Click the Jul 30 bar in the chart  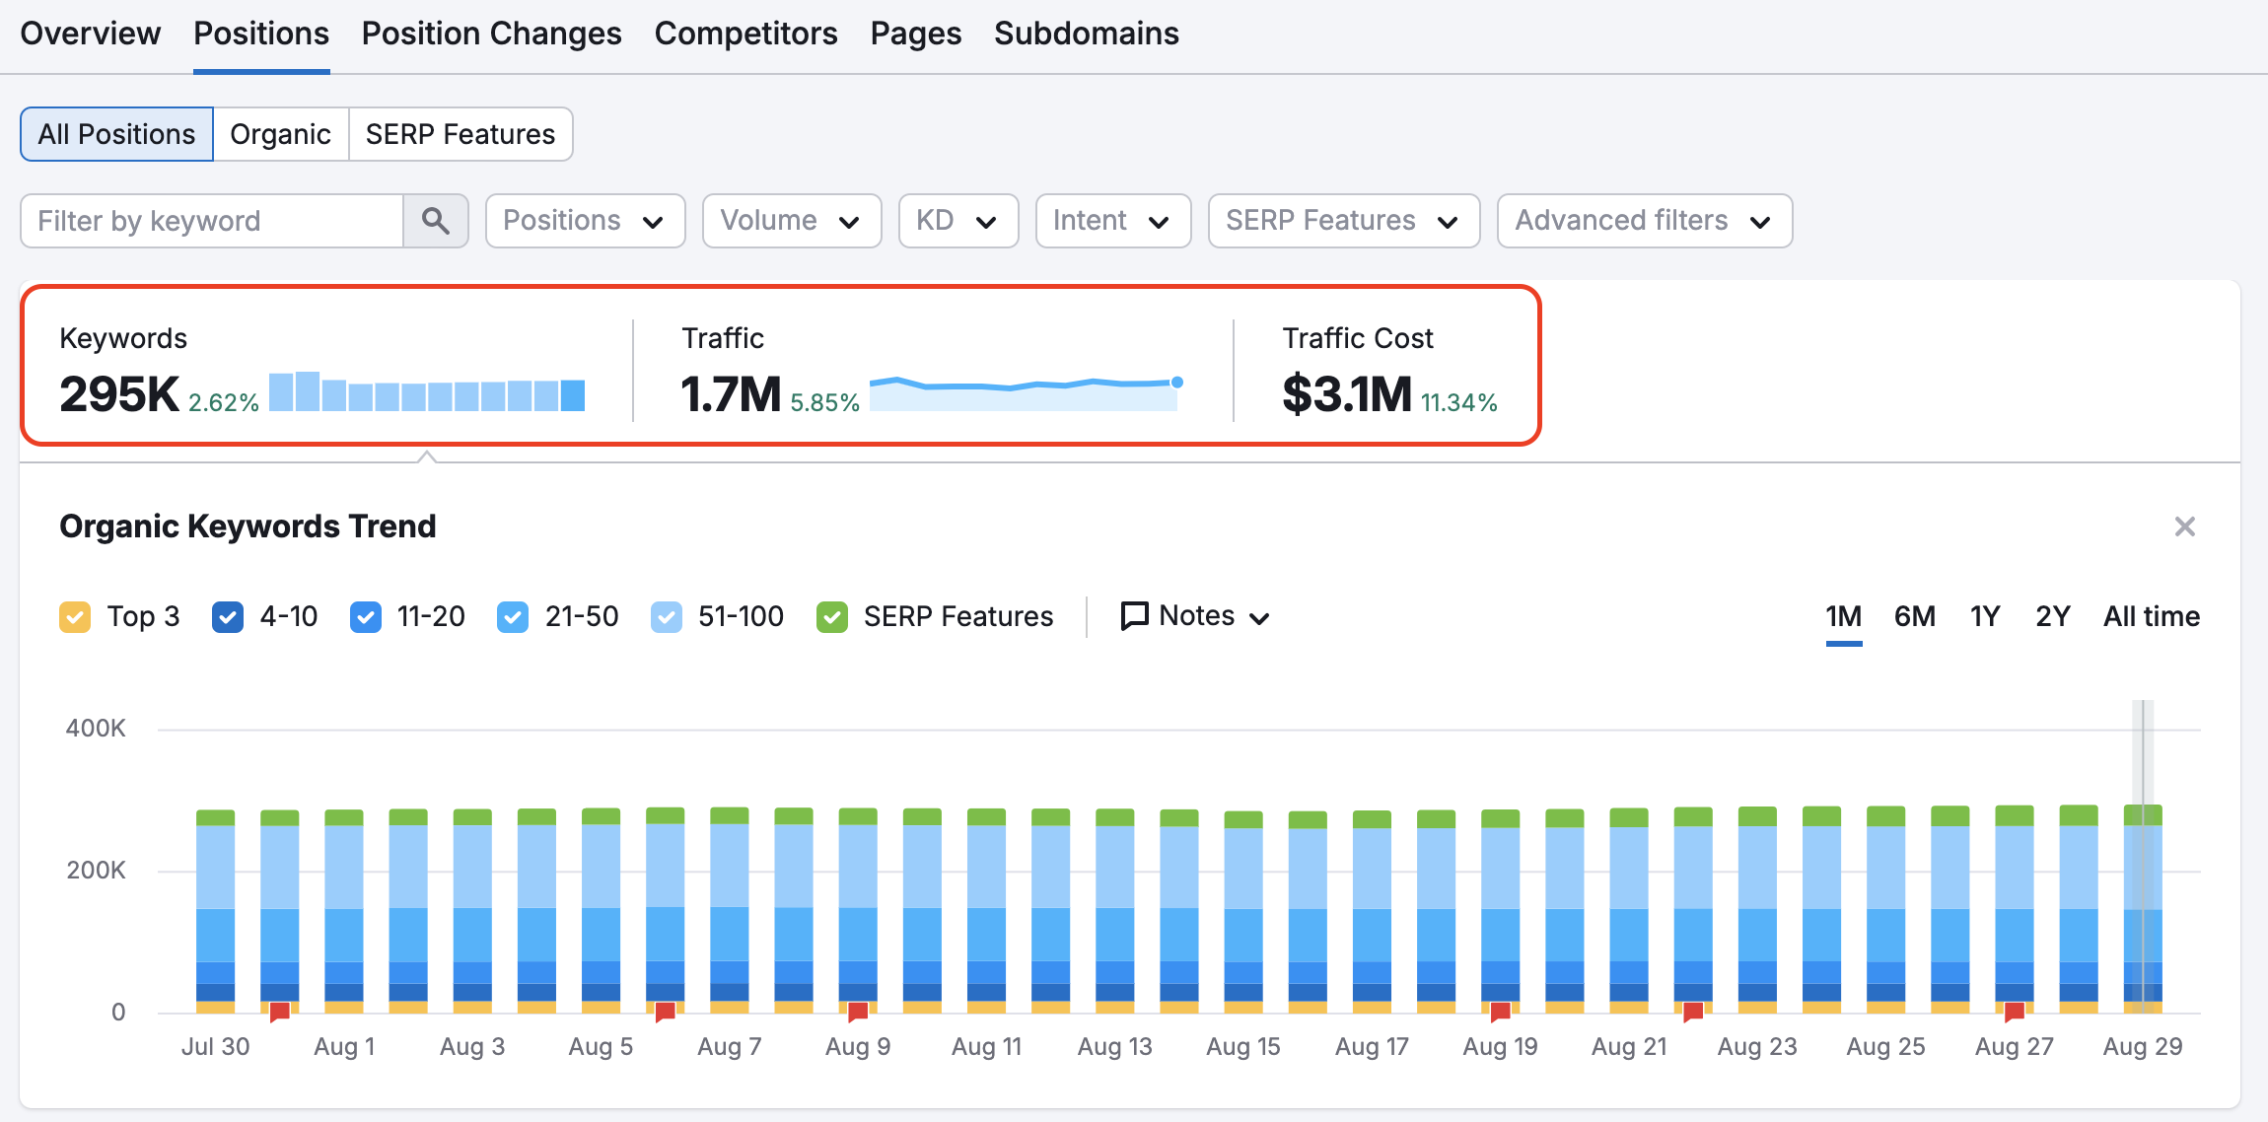coord(215,911)
